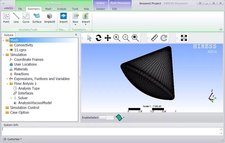Screen dimensions: 225x143
Task: Open the Simple3D geometry tool
Action: tap(50, 18)
